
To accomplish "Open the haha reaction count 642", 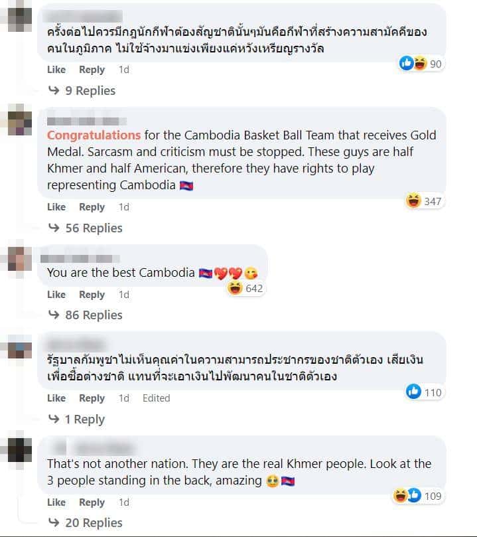I will [x=245, y=288].
